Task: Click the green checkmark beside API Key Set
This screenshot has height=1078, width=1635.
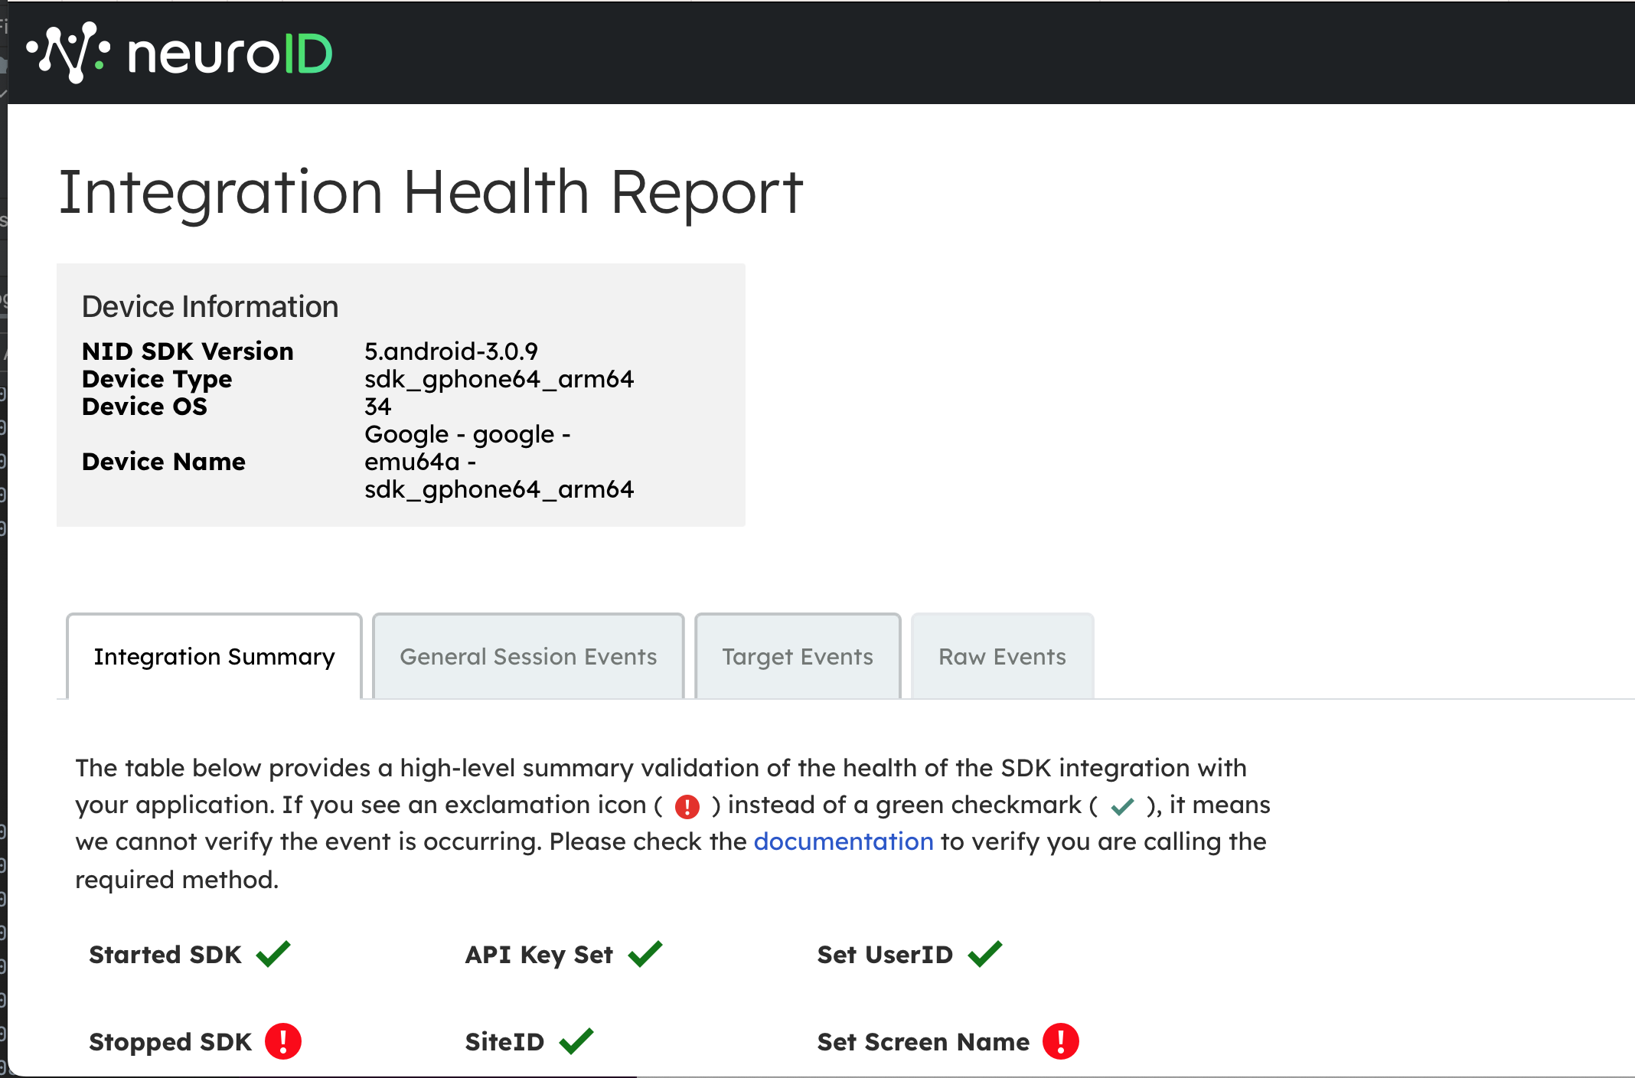Action: 645,954
